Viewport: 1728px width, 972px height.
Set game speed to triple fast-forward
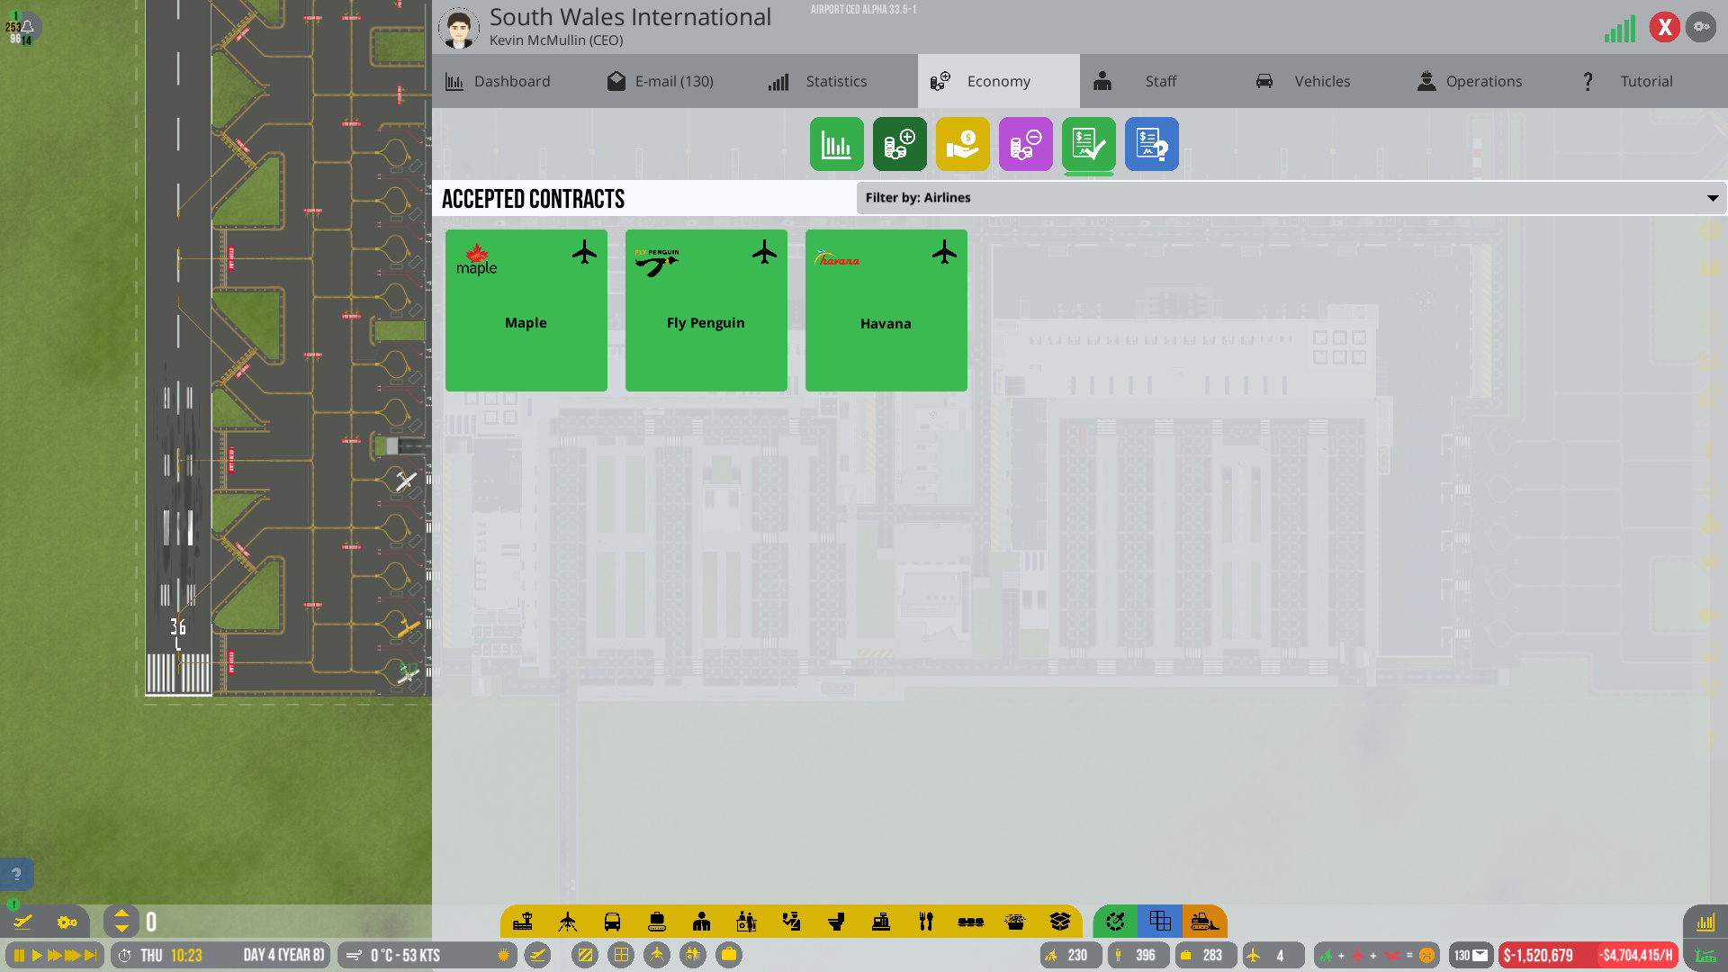click(x=73, y=955)
